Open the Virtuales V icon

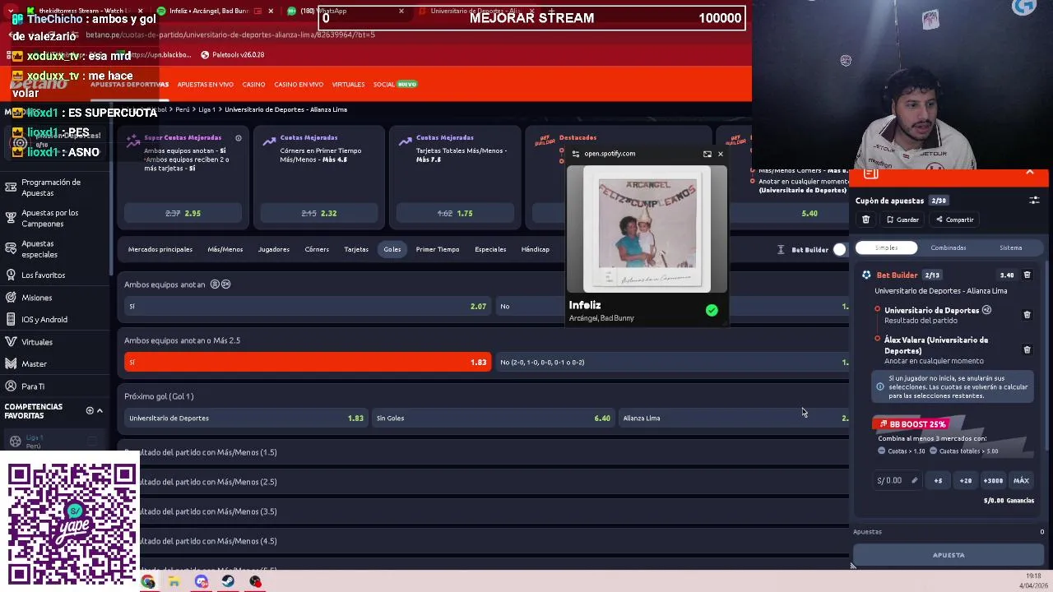(x=10, y=341)
